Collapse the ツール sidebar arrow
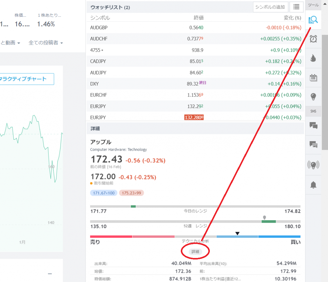Image resolution: width=328 pixels, height=282 pixels. click(325, 4)
